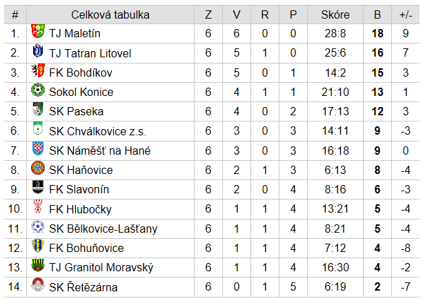Select the Celková tabulka column header
The image size is (423, 301).
coord(110,14)
